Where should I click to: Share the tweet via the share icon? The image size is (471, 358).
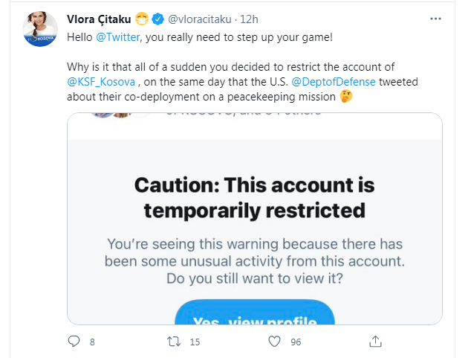click(x=375, y=342)
